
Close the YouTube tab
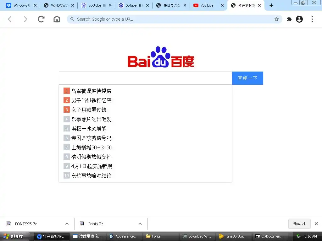(222, 6)
